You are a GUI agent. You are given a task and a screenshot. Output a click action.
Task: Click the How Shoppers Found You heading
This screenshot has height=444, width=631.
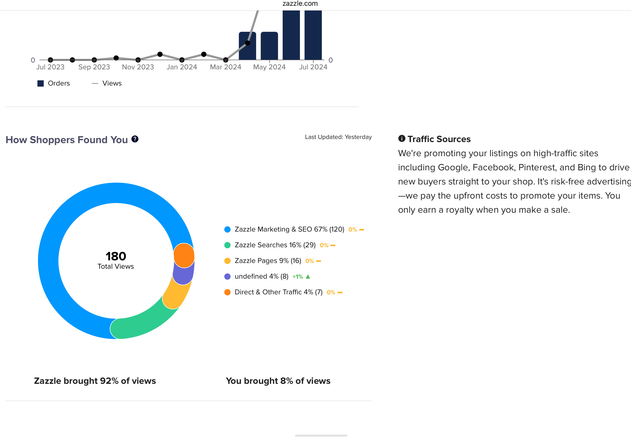coord(67,139)
